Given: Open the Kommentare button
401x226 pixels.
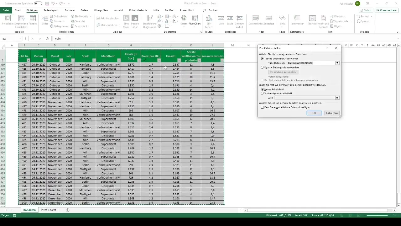Looking at the screenshot, I should 386,10.
